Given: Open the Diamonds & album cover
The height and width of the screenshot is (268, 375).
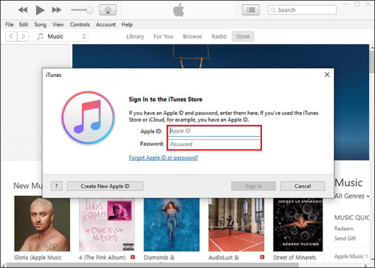Looking at the screenshot, I should 172,225.
